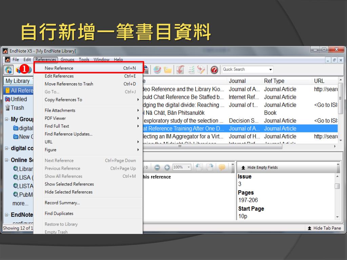Image resolution: width=347 pixels, height=260 pixels.
Task: Open the Window menu in menu bar
Action: (x=101, y=60)
